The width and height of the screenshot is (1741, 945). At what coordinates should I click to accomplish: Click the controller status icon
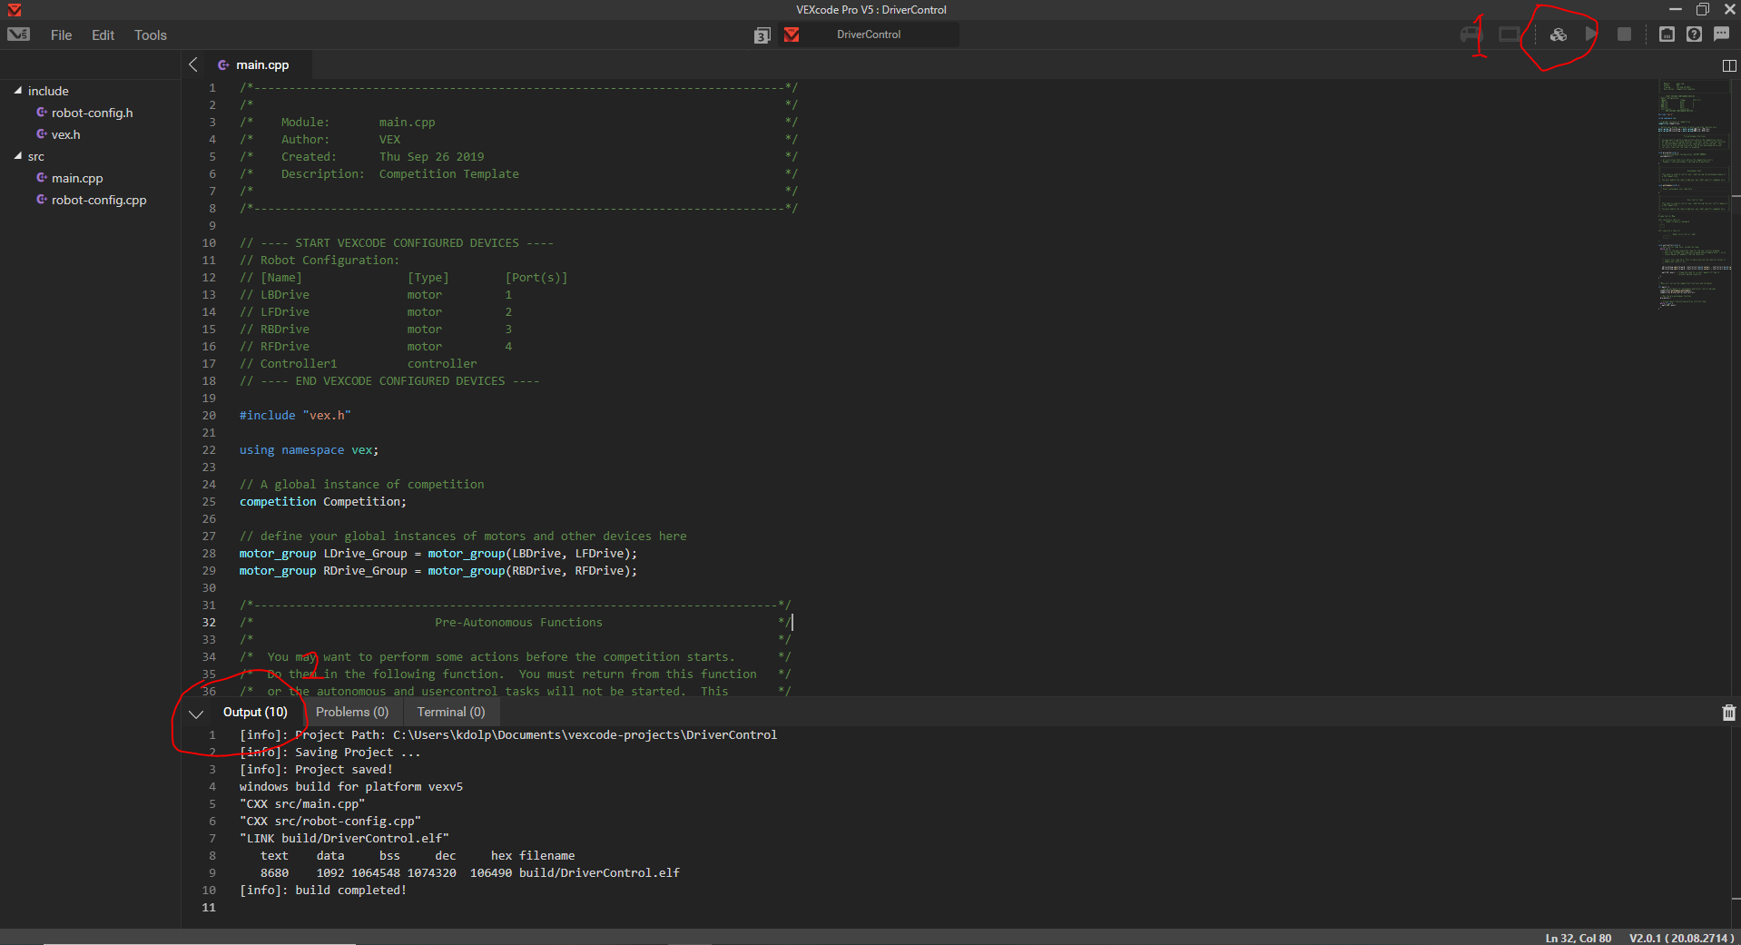(1471, 34)
